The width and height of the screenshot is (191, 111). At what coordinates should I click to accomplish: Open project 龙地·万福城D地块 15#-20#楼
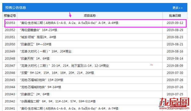coord(42,80)
